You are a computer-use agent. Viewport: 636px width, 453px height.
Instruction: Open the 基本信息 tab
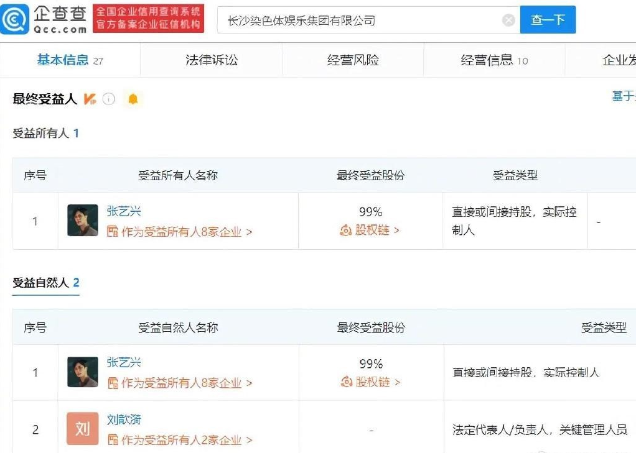[70, 60]
